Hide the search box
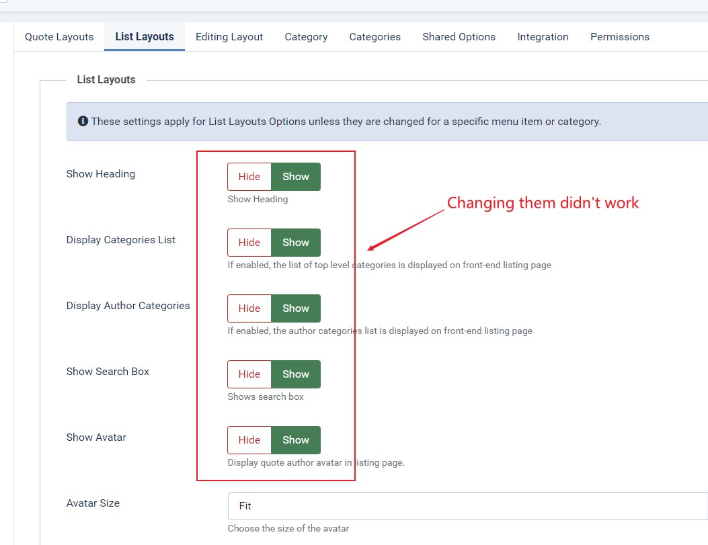708x545 pixels. (249, 374)
